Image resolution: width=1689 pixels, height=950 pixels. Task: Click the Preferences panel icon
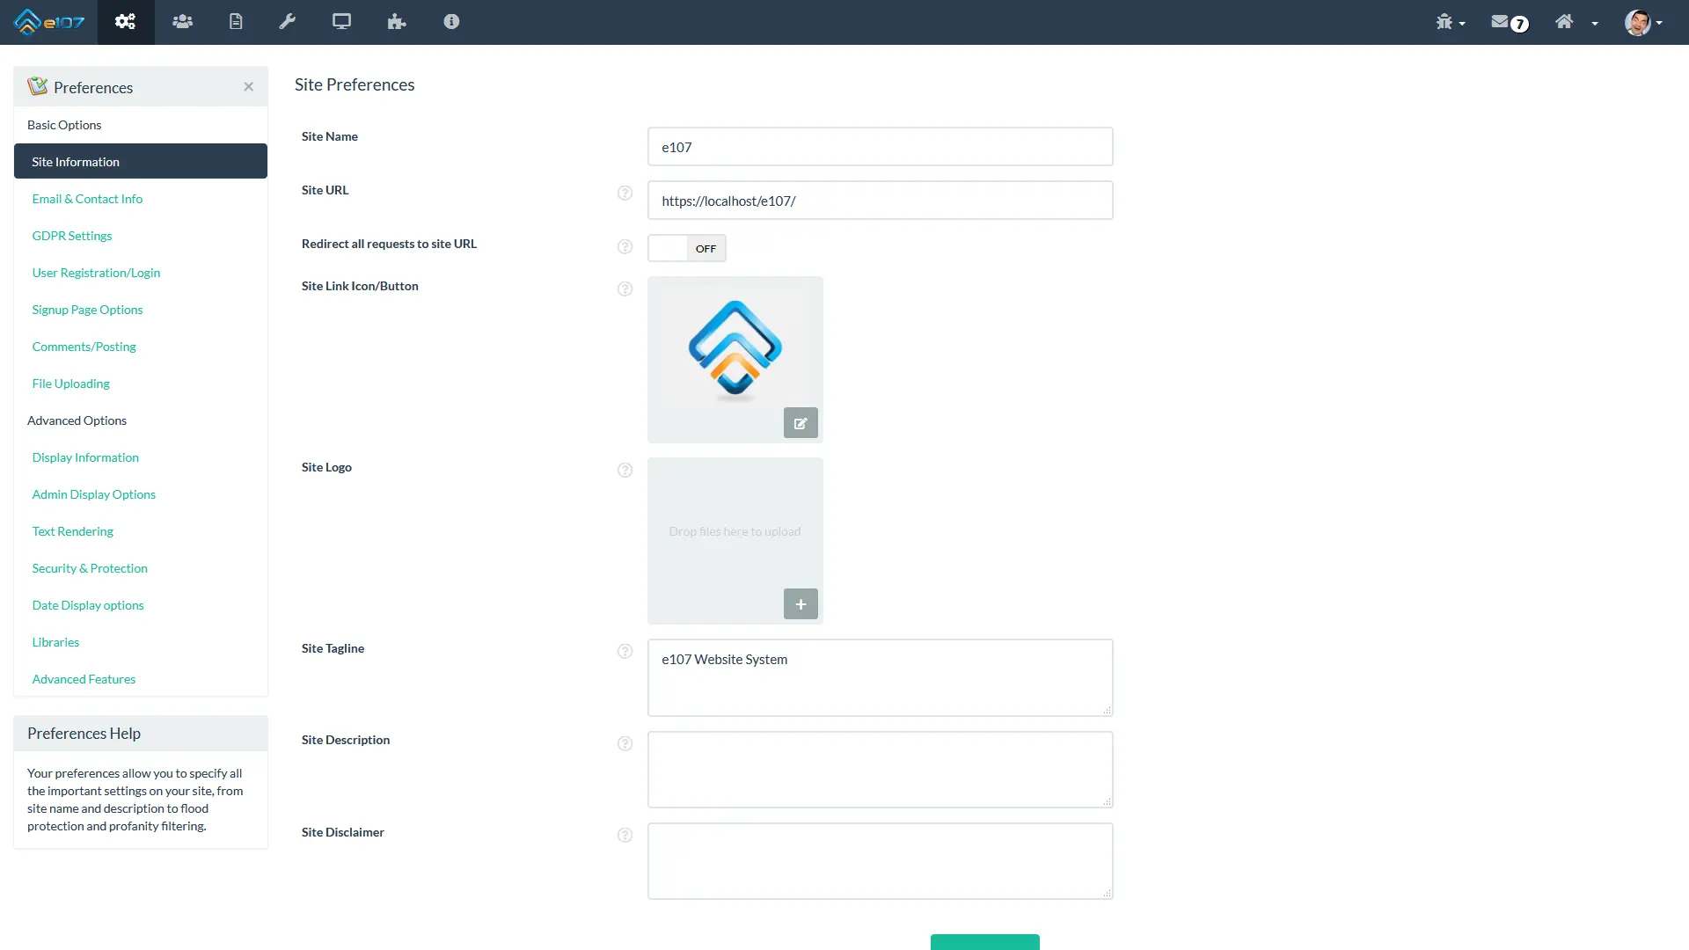tap(37, 86)
